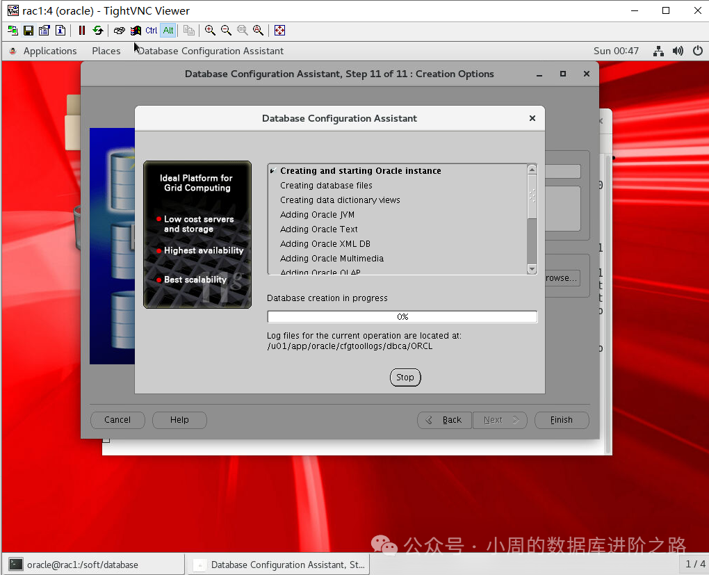709x575 pixels.
Task: Click the Zoom 100% magnifier icon
Action: point(243,31)
